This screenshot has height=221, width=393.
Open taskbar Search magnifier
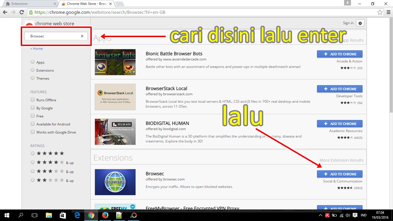(x=21, y=215)
